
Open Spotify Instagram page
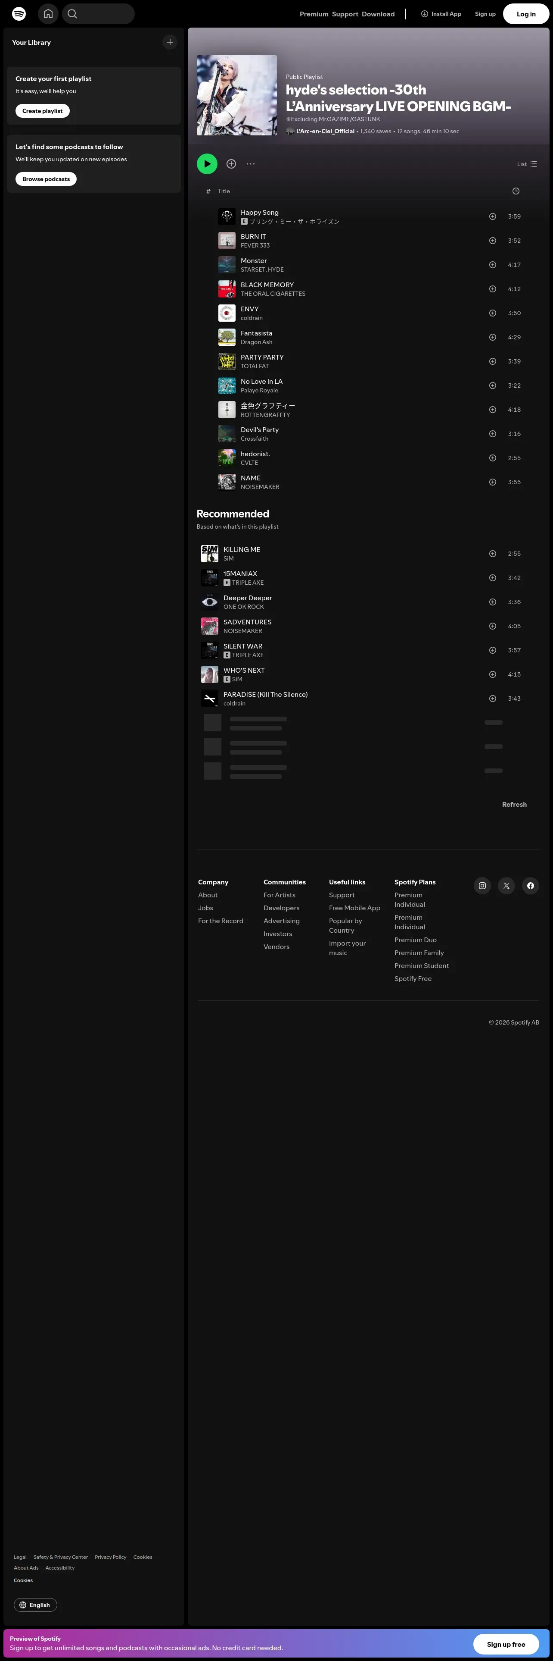coord(482,886)
